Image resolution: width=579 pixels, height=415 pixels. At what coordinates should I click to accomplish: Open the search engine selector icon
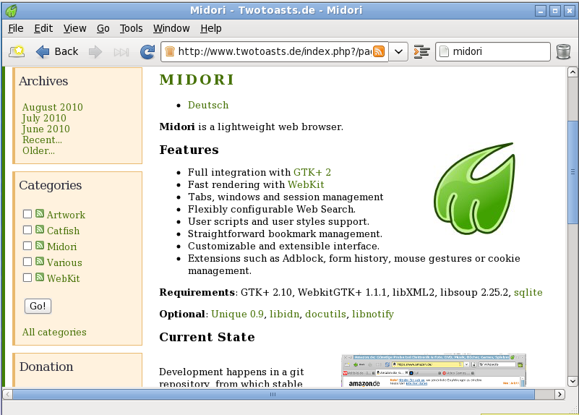[x=445, y=51]
